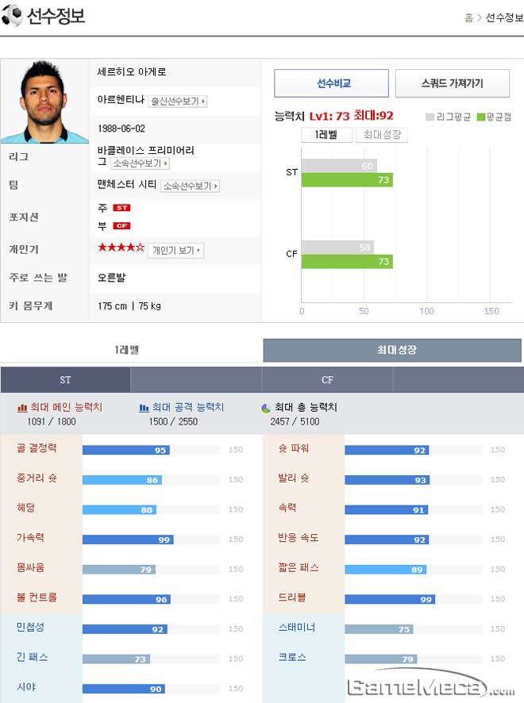The width and height of the screenshot is (524, 703).
Task: Select the 1레벨 chart tab
Action: click(x=326, y=135)
